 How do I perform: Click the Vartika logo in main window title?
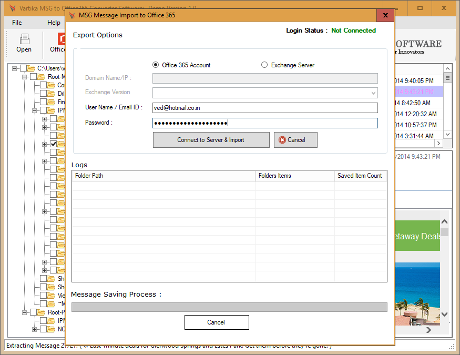click(x=12, y=8)
